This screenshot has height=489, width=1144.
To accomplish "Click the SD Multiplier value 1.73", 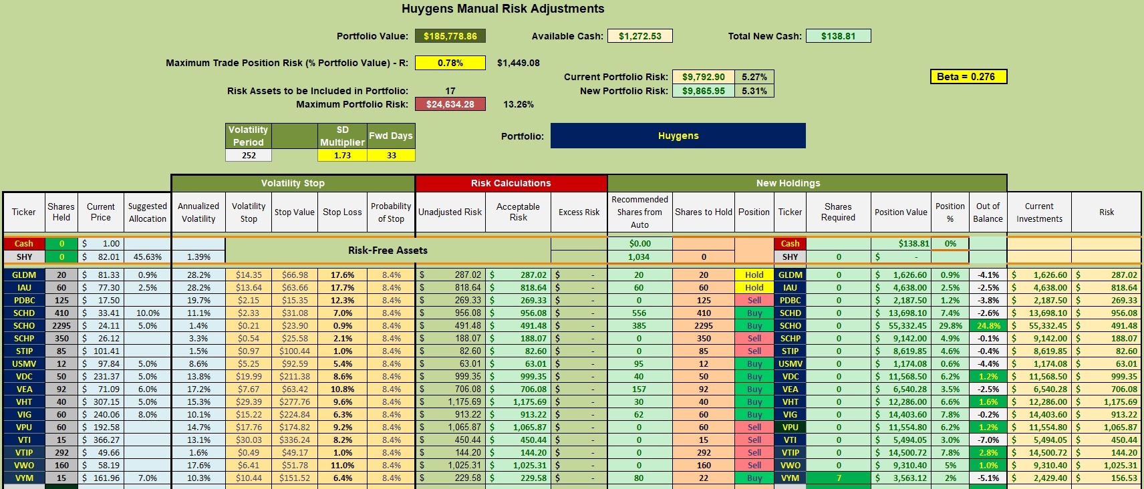I will click(343, 155).
